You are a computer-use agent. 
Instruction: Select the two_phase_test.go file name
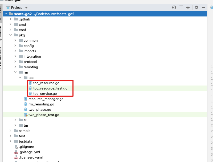pyautogui.click(x=44, y=115)
